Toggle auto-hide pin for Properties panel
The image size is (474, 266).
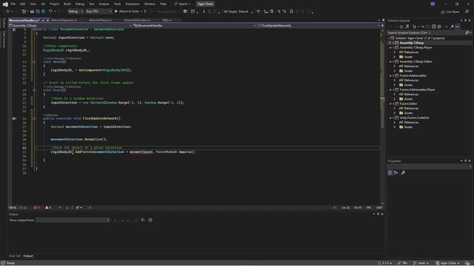[x=465, y=161]
